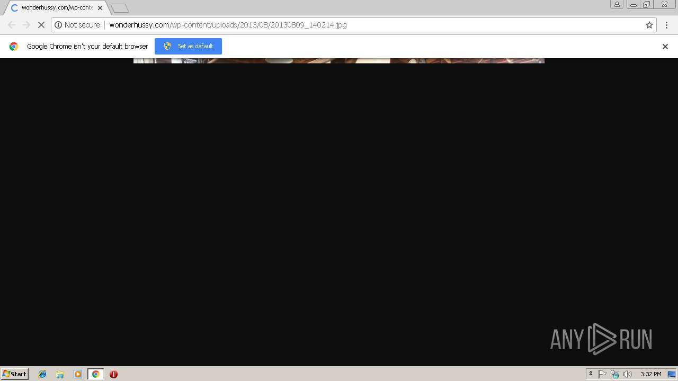
Task: Open the volume speaker icon
Action: click(x=628, y=374)
